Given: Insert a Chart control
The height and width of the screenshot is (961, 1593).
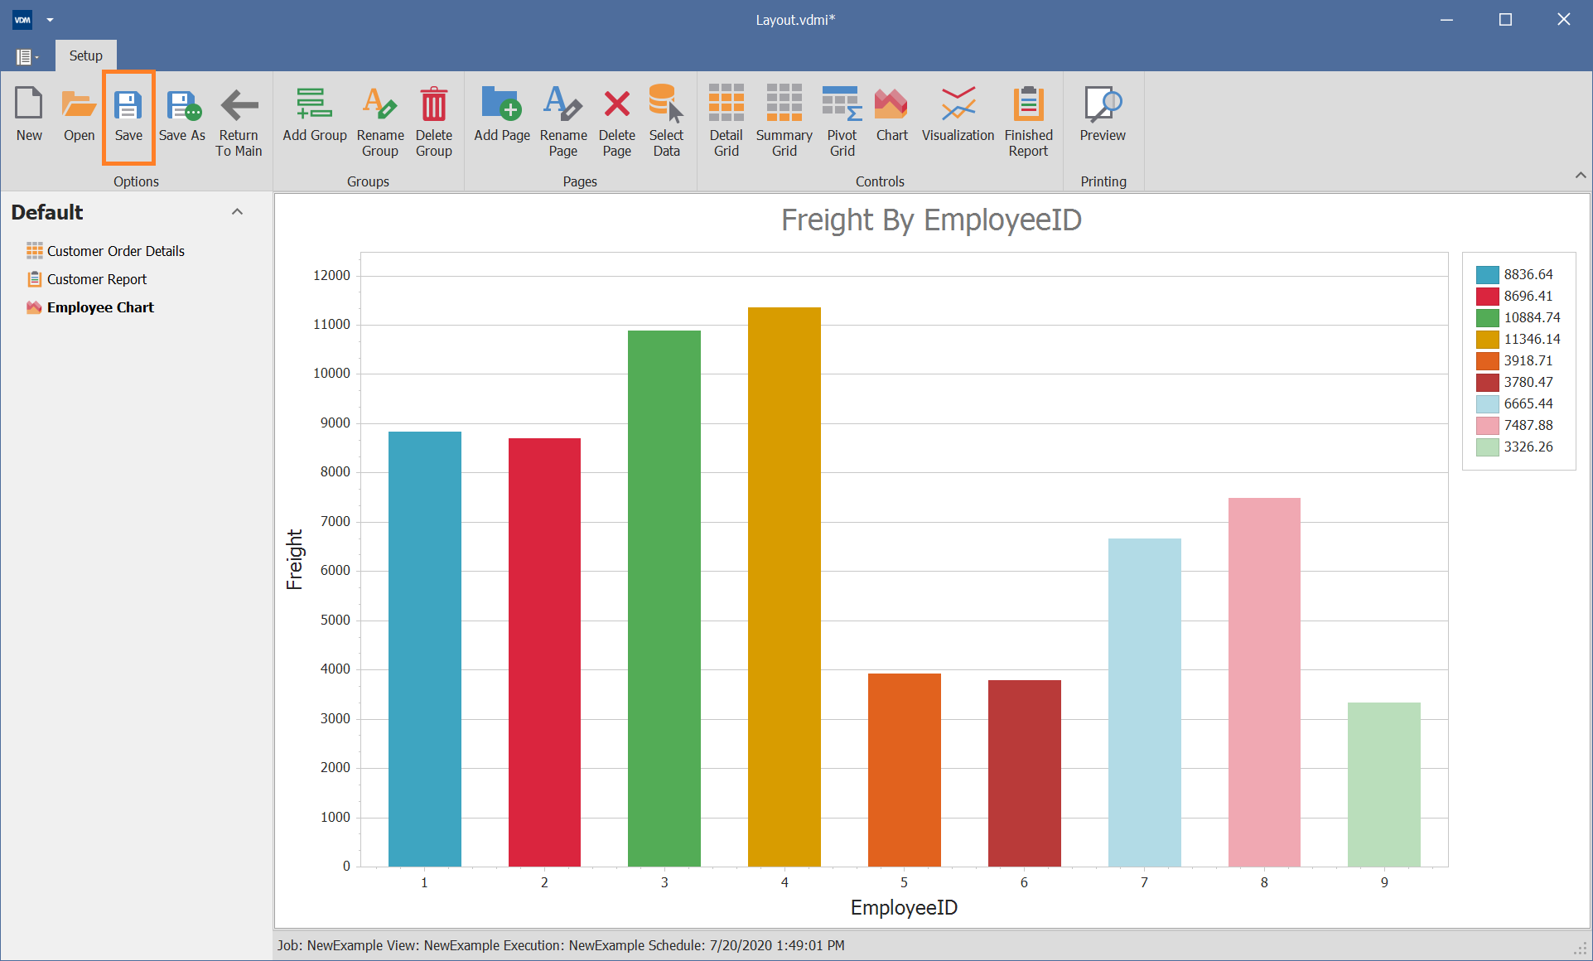Looking at the screenshot, I should [891, 116].
